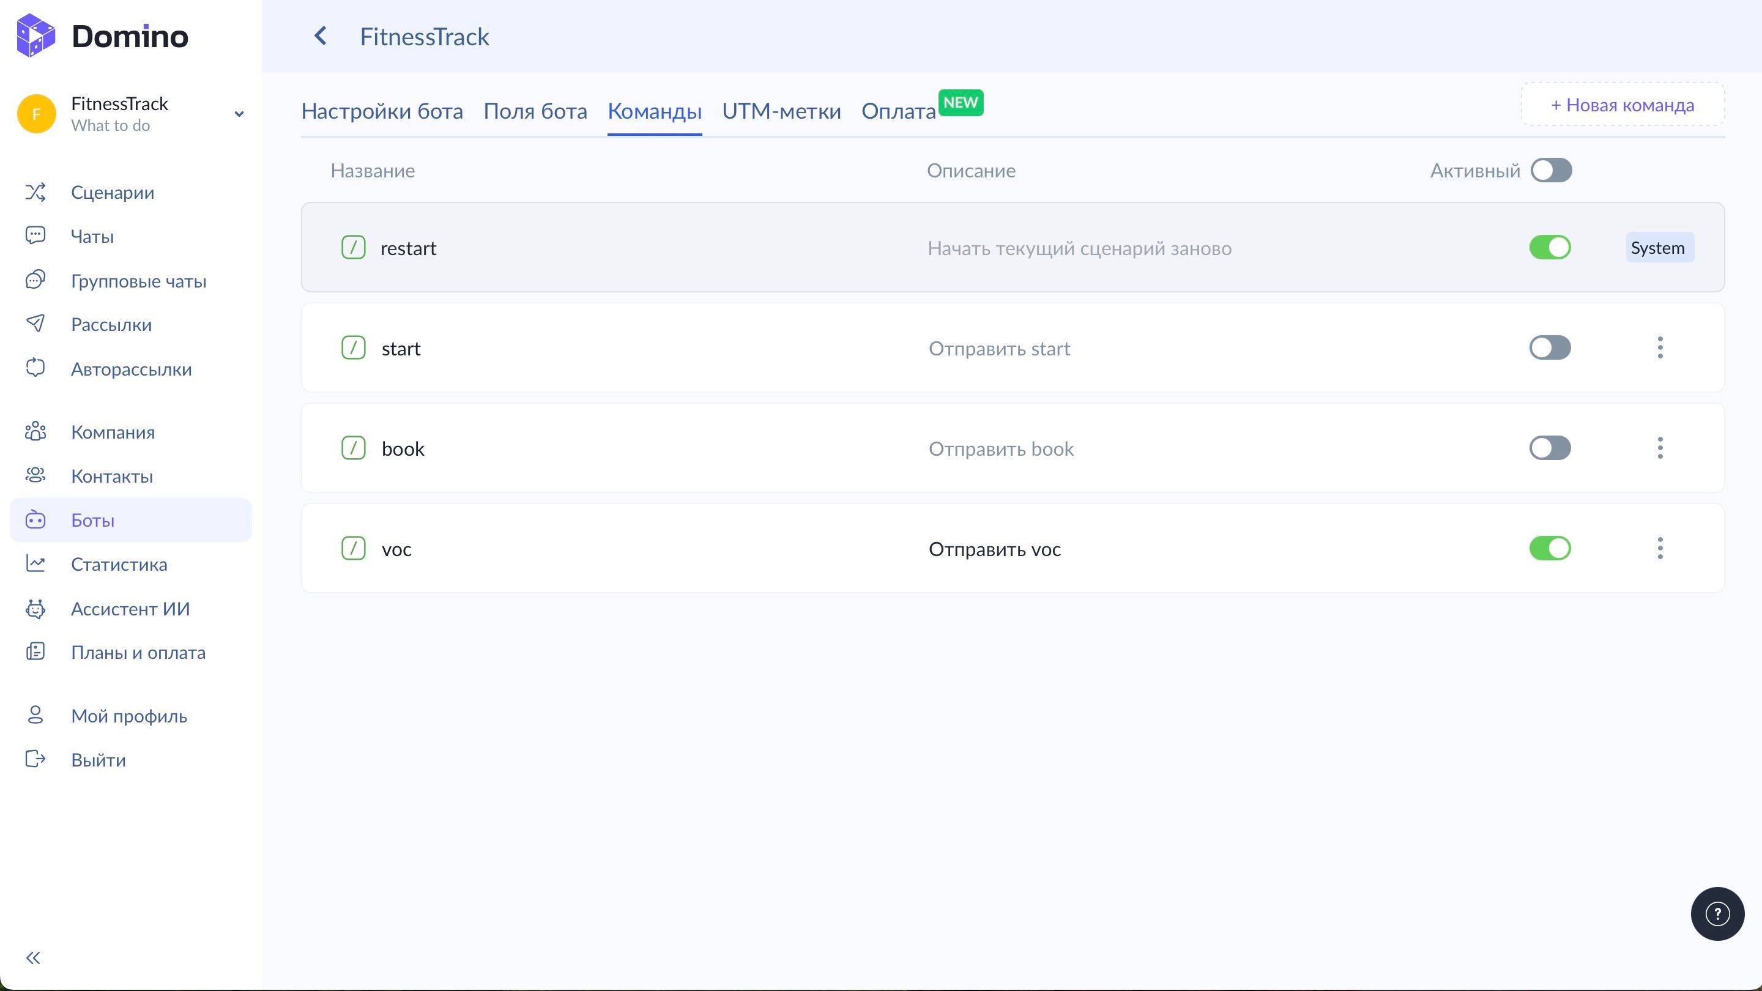Open Статистика chart icon
1762x991 pixels.
[35, 563]
